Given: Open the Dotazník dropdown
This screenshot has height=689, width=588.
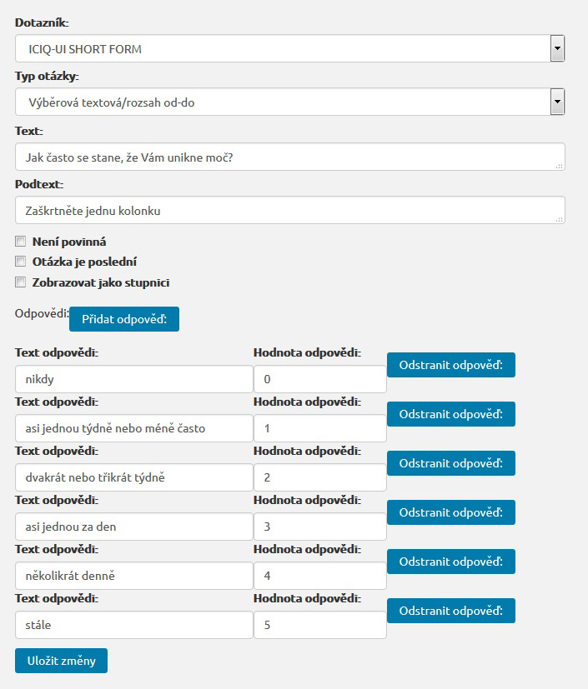Looking at the screenshot, I should pos(289,49).
